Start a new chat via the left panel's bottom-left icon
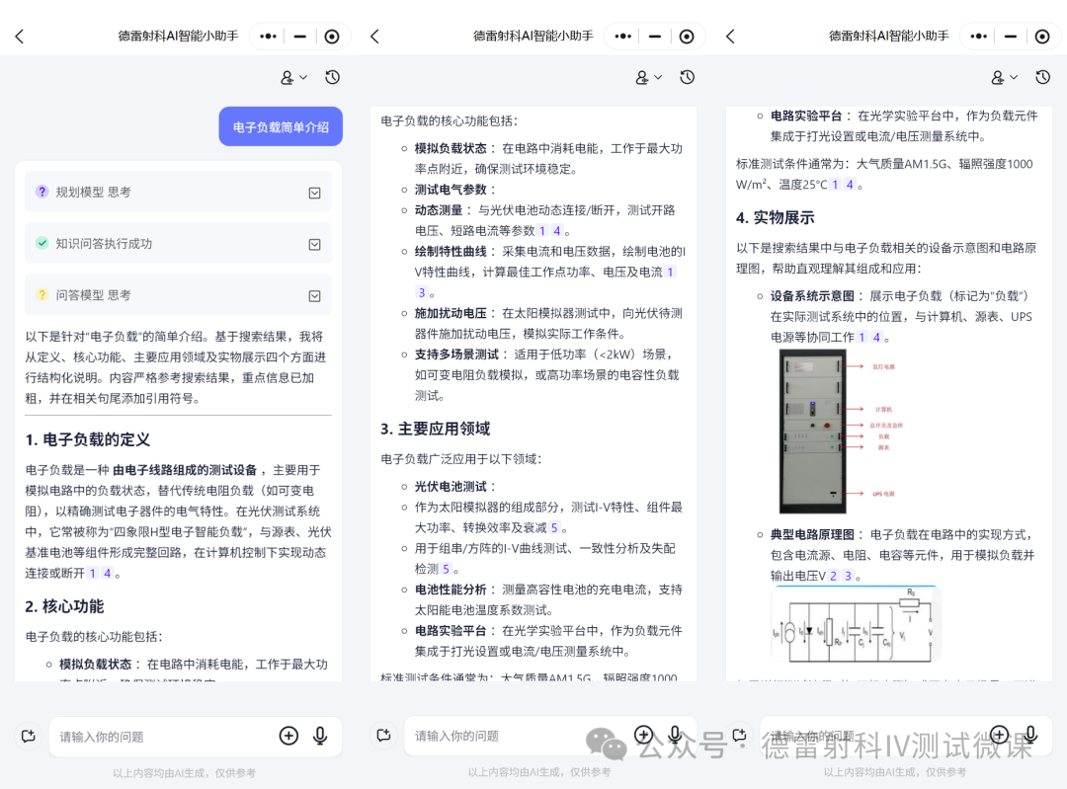The height and width of the screenshot is (789, 1067). point(28,736)
